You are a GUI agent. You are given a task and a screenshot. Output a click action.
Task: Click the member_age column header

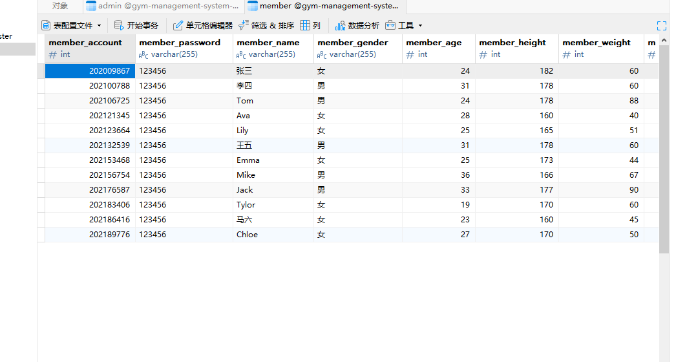point(439,48)
